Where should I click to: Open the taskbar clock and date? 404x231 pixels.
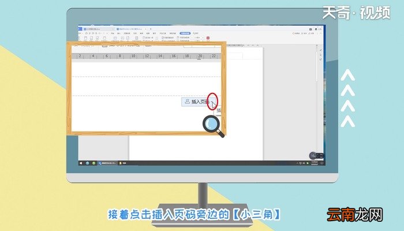[x=315, y=163]
